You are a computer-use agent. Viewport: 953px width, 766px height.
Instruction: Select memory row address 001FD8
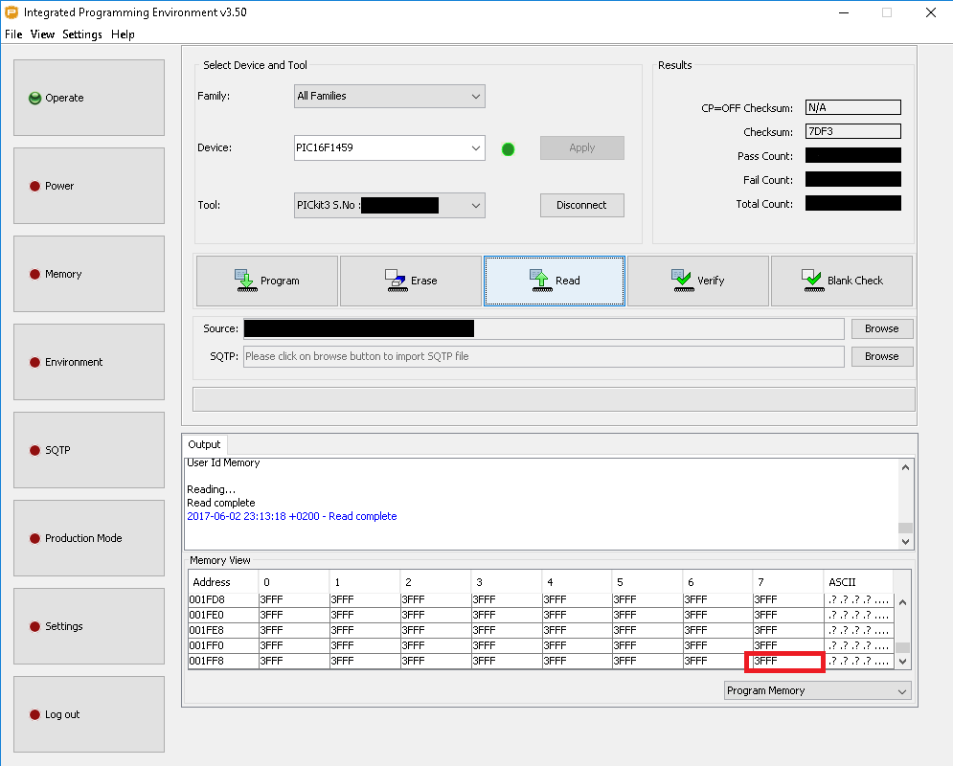click(x=541, y=599)
